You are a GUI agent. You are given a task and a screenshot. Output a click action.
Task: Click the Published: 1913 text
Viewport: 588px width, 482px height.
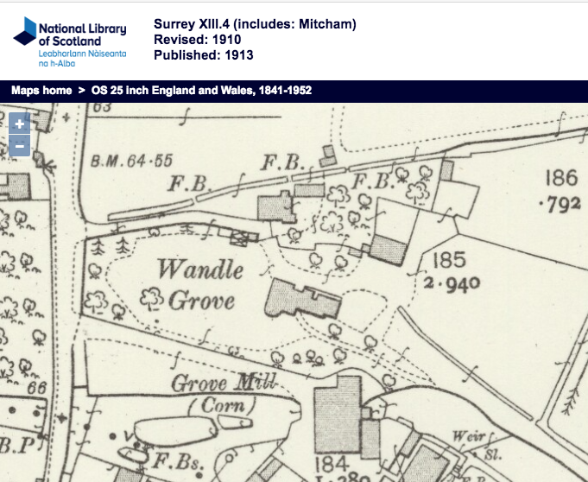(x=204, y=55)
